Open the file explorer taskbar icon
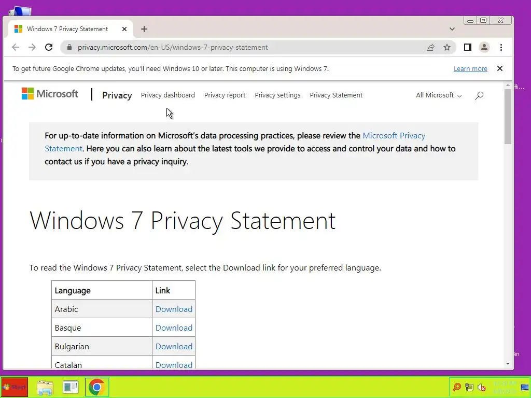 tap(45, 388)
